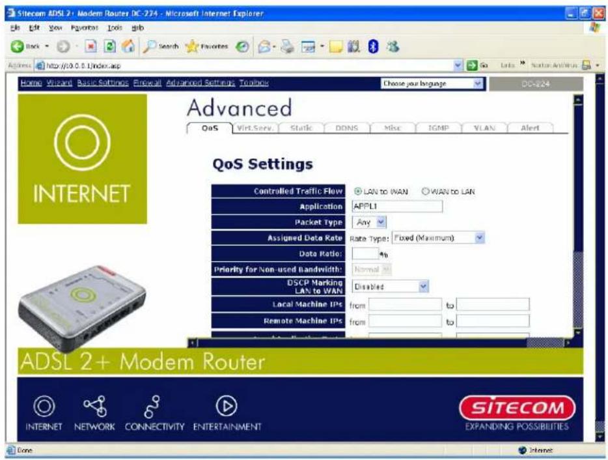Click the Sitecom logo
608x460 pixels.
[518, 408]
